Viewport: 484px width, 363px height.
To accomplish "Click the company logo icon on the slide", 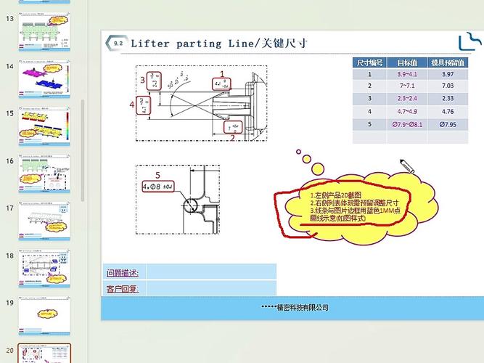I will point(469,41).
